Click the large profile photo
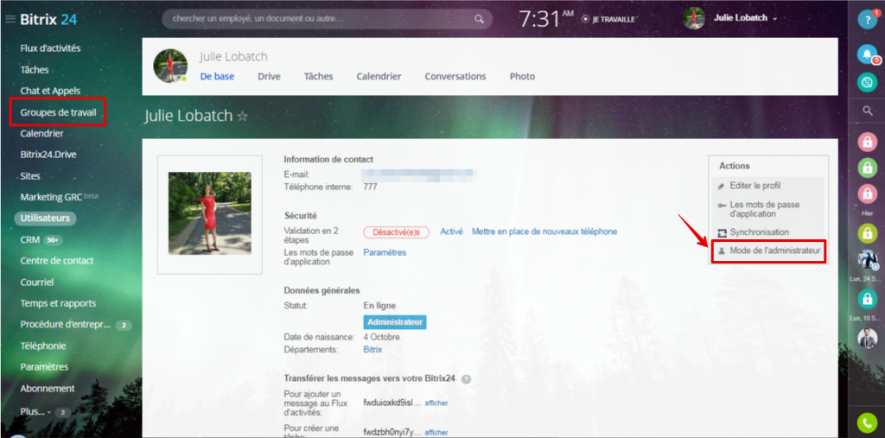The image size is (885, 438). (x=210, y=214)
